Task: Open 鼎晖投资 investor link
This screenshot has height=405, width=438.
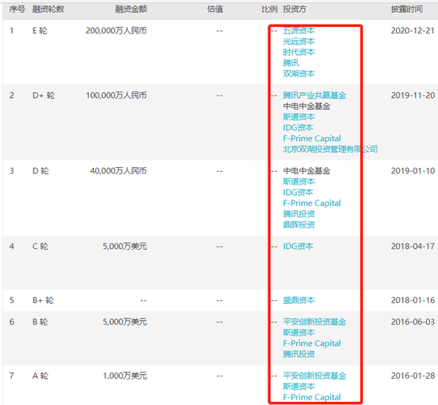Action: (299, 224)
